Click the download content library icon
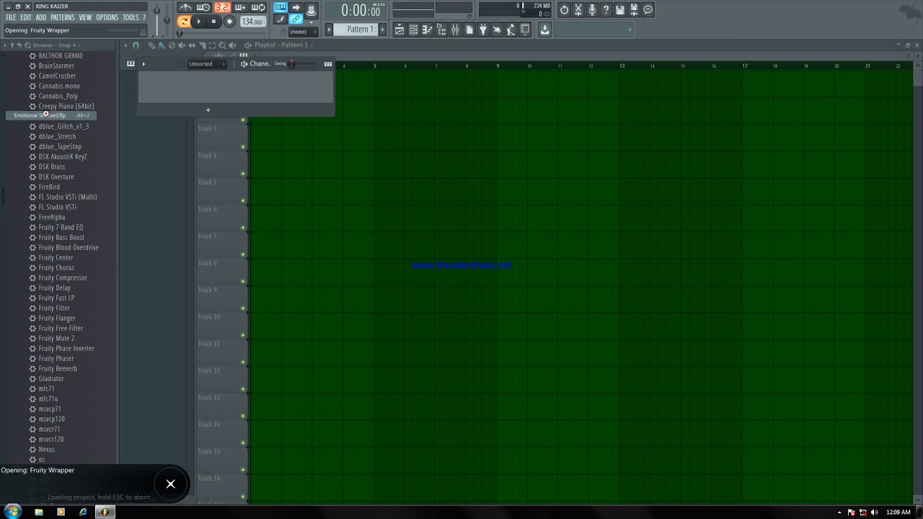923x519 pixels. pyautogui.click(x=544, y=30)
